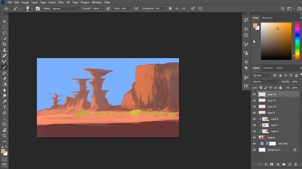Enable airbrush-style build-up icon
This screenshot has width=302, height=169.
point(136,8)
